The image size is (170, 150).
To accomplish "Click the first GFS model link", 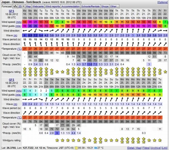I will 12,11.
